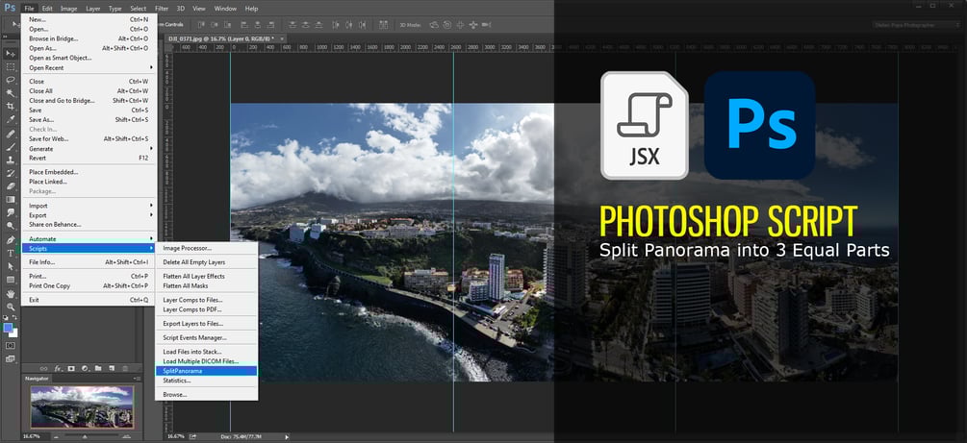Click the Link layers icon
This screenshot has height=443, width=967.
44,368
